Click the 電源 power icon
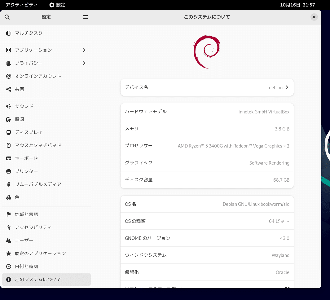330x300 pixels. click(9, 119)
